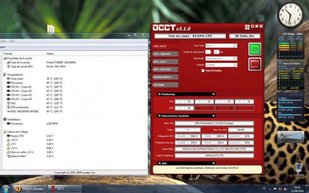Image resolution: width=309 pixels, height=193 pixels.
Task: Click the Noyau CPU voltage icon
Action: [x=8, y=136]
